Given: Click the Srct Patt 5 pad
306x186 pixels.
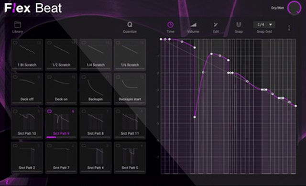Looking at the screenshot, I should pyautogui.click(x=130, y=157).
